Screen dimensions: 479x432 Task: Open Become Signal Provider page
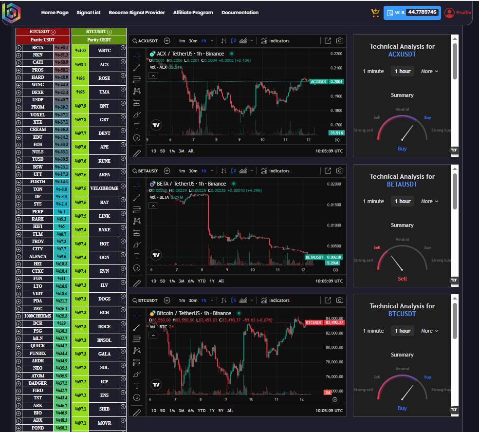point(137,13)
